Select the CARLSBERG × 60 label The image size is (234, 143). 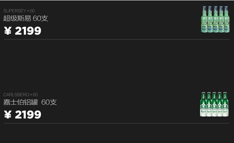(21, 95)
